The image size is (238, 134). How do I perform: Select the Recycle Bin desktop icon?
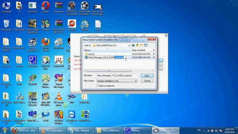pos(6,25)
